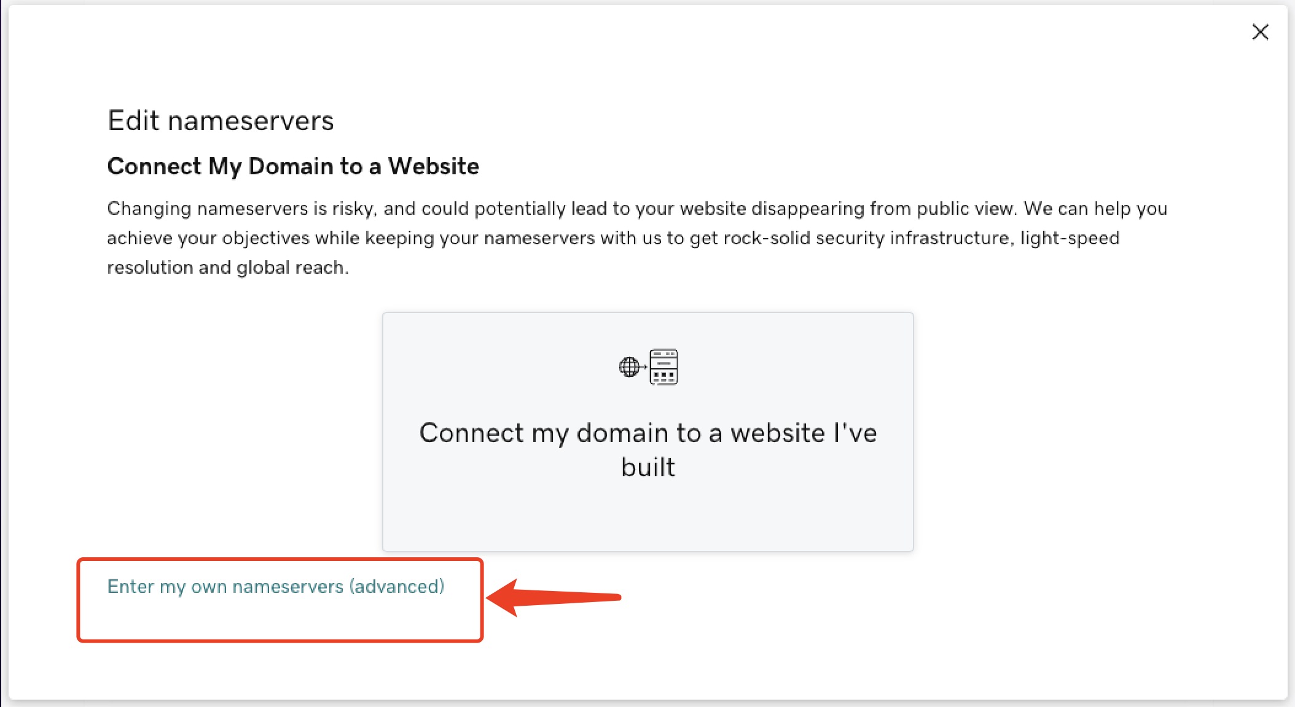The width and height of the screenshot is (1295, 707).
Task: Click the globe icon in the connect card
Action: (x=628, y=367)
